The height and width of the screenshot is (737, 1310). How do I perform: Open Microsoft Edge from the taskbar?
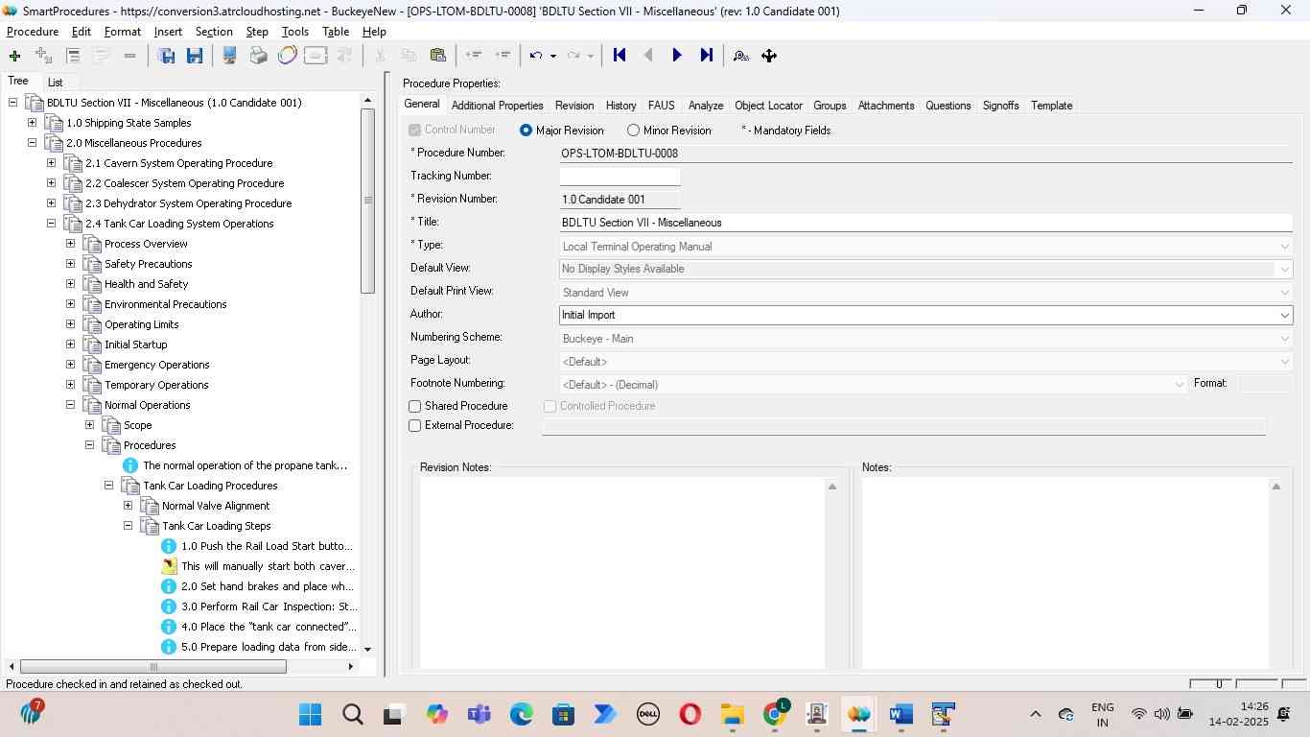click(x=521, y=714)
